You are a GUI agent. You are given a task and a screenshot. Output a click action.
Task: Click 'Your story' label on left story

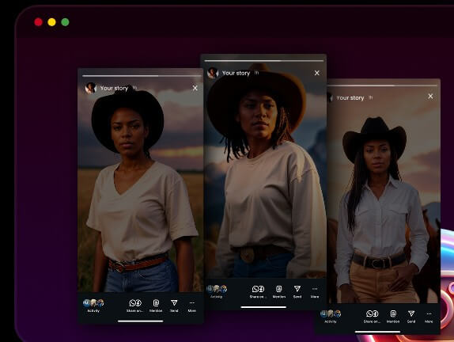pyautogui.click(x=114, y=88)
